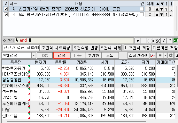Select the 한화에어로스페 row

coord(88,86)
